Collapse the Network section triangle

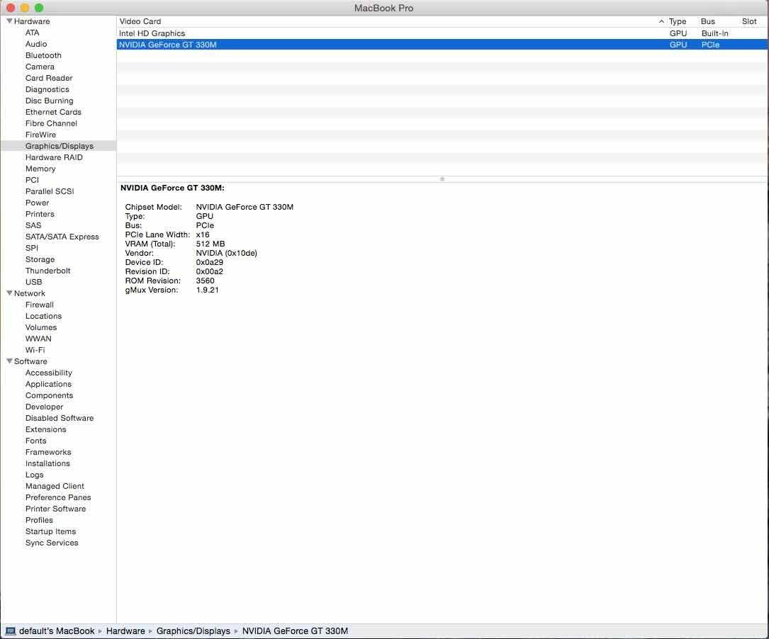(x=9, y=293)
